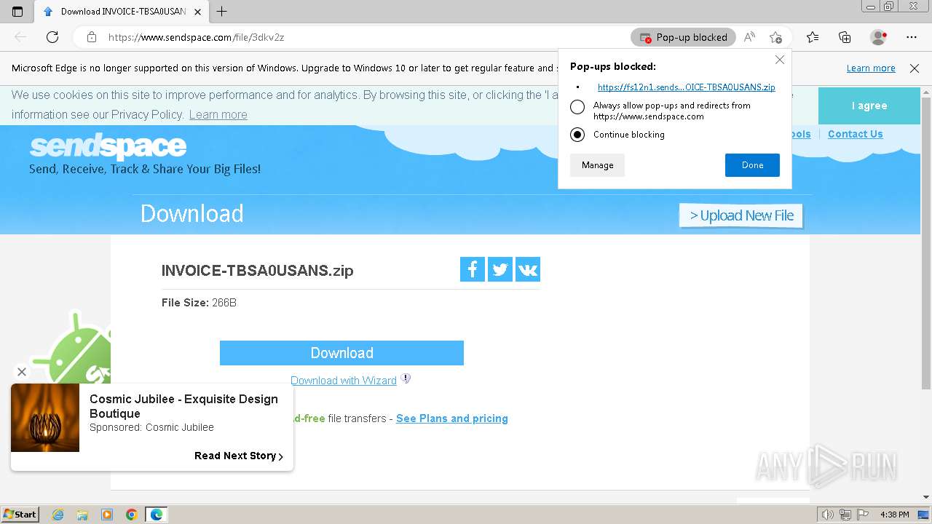
Task: Close the pop-ups blocked dialog
Action: point(780,60)
